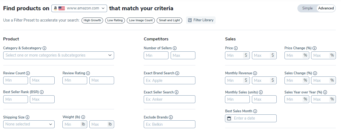Click the info icon next to Number of Sellers
This screenshot has height=133, width=341.
pos(175,48)
